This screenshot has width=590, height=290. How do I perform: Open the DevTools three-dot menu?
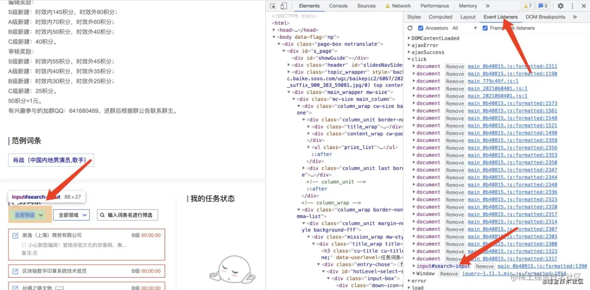(x=571, y=6)
